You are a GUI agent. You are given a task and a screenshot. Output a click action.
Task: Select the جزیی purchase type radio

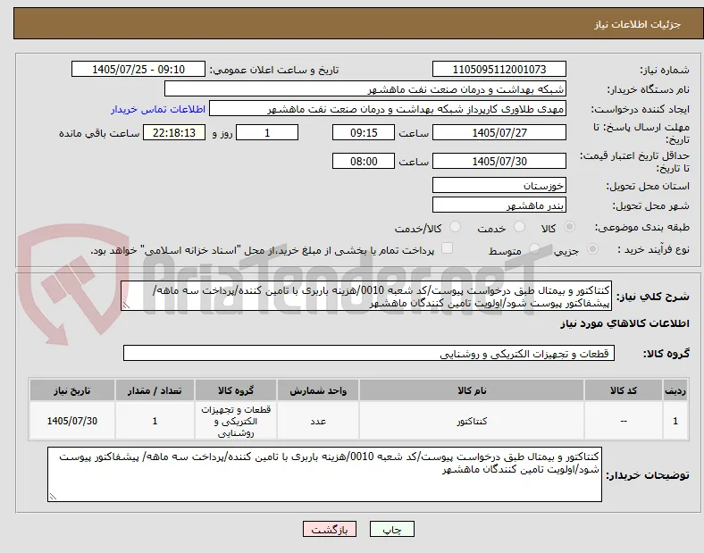[x=592, y=248]
